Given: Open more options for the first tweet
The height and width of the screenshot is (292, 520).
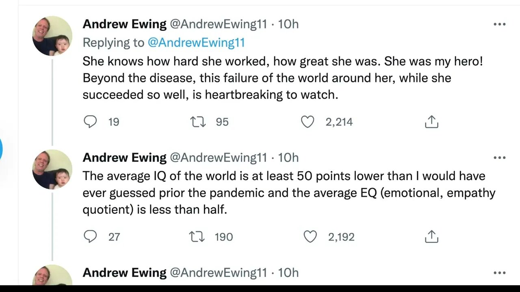Looking at the screenshot, I should 499,24.
